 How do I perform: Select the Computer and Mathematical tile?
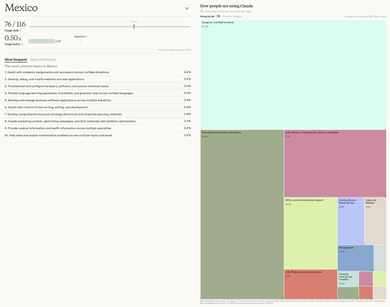coord(293,75)
